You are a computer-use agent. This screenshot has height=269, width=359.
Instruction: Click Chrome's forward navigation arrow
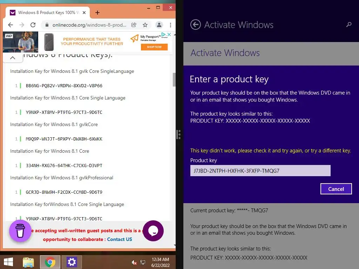click(x=22, y=25)
